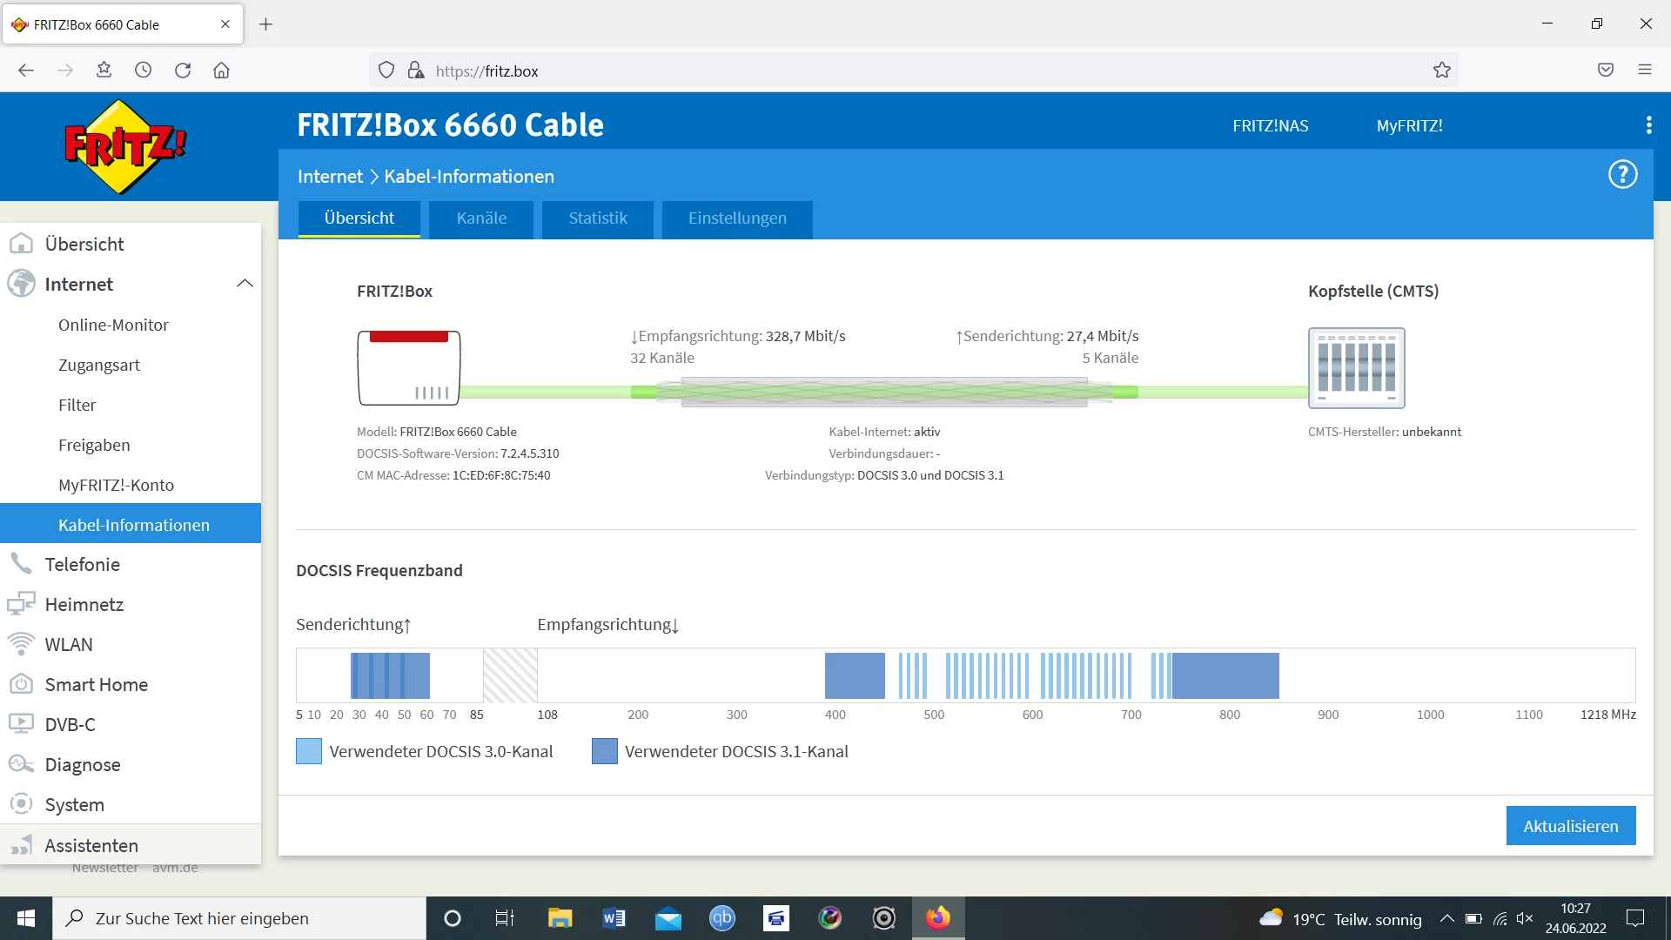Screen dimensions: 1671x940
Task: Click the DOCSIS 3.1-Kanal legend swatch
Action: tap(604, 751)
